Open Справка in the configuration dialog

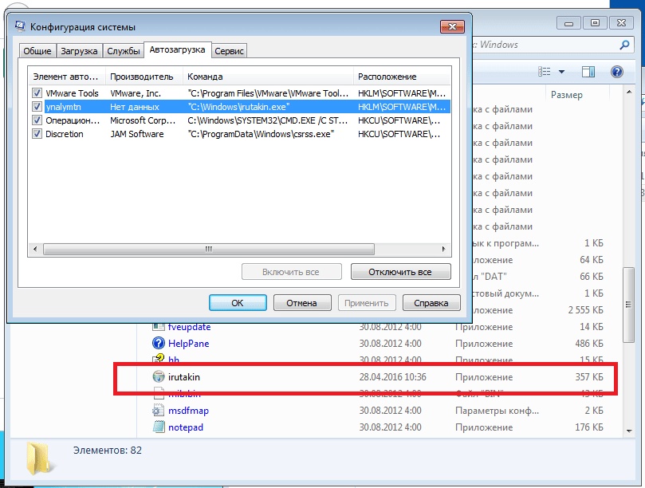coord(431,303)
